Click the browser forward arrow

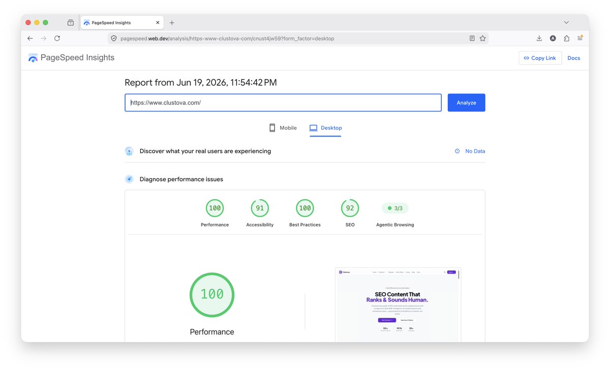(x=44, y=38)
